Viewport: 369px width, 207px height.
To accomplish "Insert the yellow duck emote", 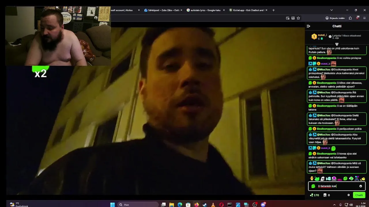I will (312, 179).
